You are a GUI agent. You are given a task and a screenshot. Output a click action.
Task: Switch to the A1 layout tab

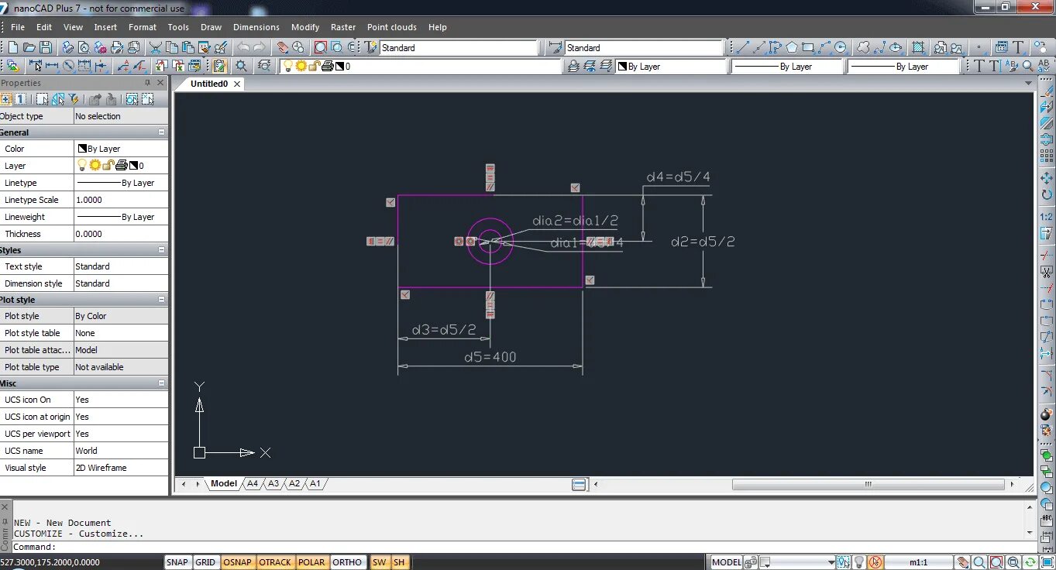coord(315,483)
